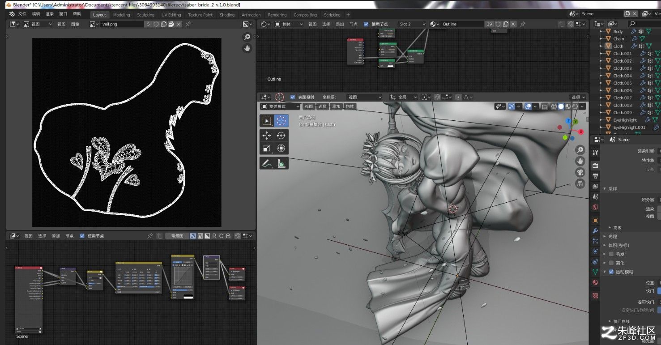Image resolution: width=661 pixels, height=345 pixels.
Task: Switch to rendered shading mode
Action: [575, 106]
